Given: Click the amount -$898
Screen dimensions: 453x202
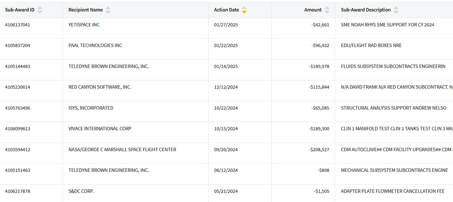Looking at the screenshot, I should click(x=324, y=170).
